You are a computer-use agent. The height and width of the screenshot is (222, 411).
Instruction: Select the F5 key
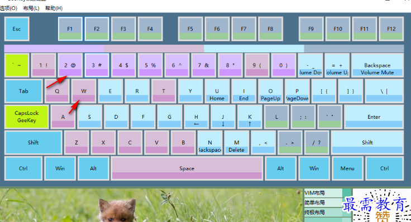pyautogui.click(x=190, y=29)
